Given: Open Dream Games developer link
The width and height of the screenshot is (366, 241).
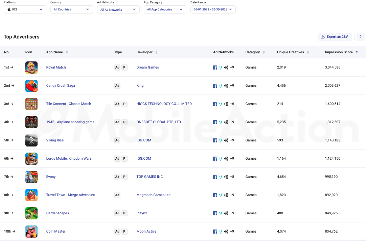Looking at the screenshot, I should pos(147,67).
